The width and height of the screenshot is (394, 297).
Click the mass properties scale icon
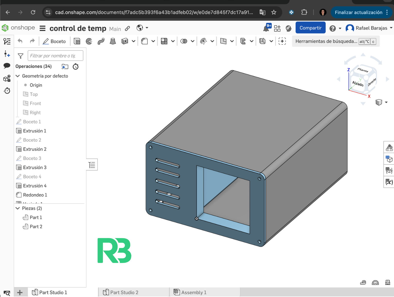(x=388, y=282)
